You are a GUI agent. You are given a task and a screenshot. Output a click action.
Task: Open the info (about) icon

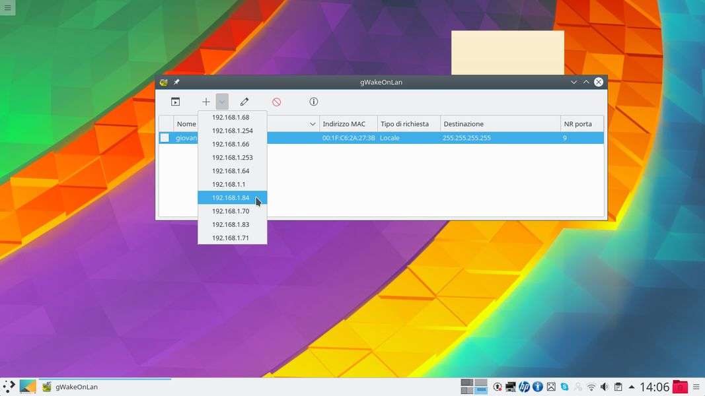pyautogui.click(x=314, y=102)
